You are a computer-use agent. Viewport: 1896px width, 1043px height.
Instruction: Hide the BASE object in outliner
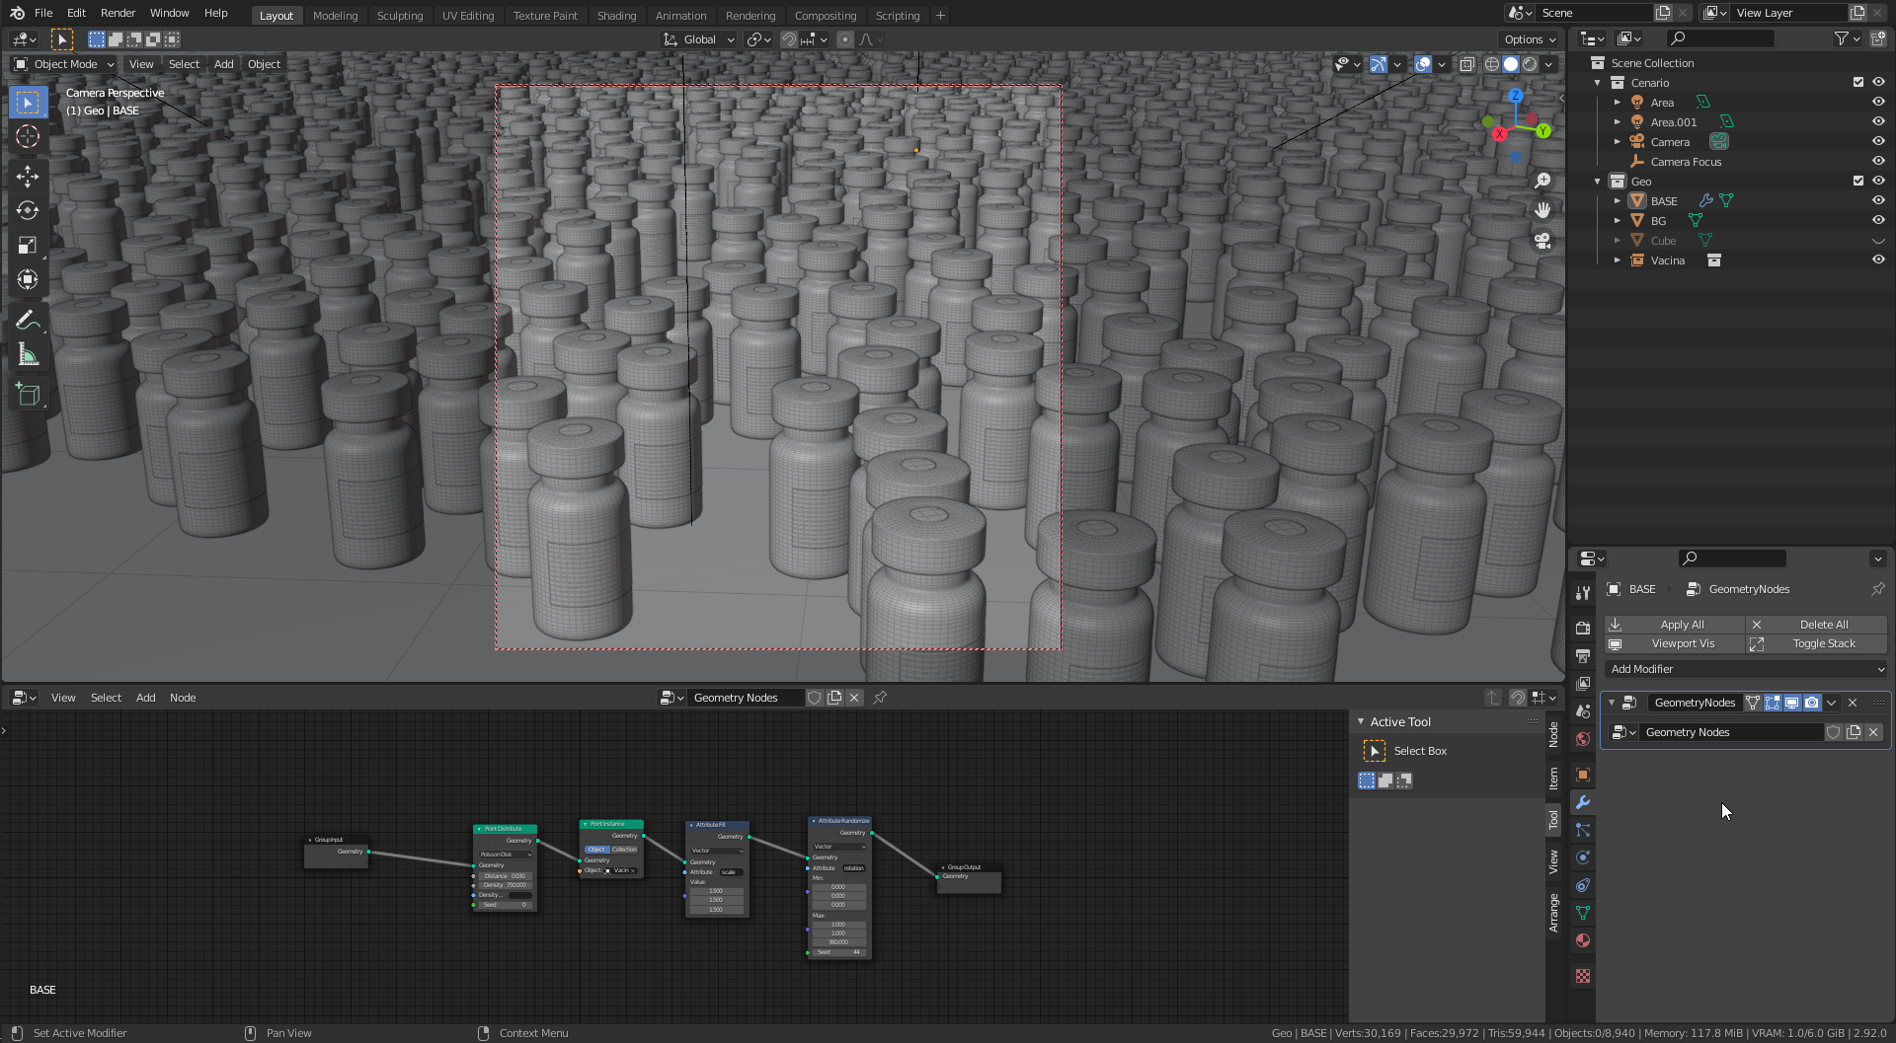(1878, 200)
